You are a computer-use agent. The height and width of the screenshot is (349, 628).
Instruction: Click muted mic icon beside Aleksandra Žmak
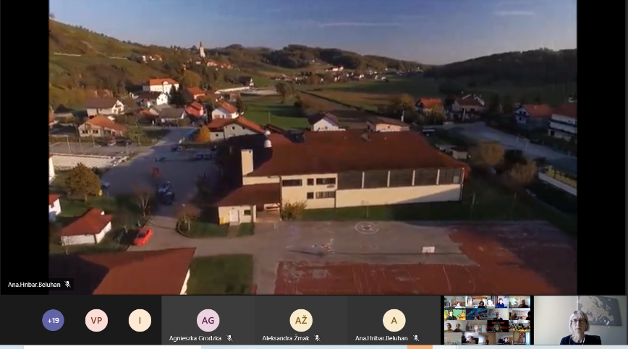pos(317,338)
